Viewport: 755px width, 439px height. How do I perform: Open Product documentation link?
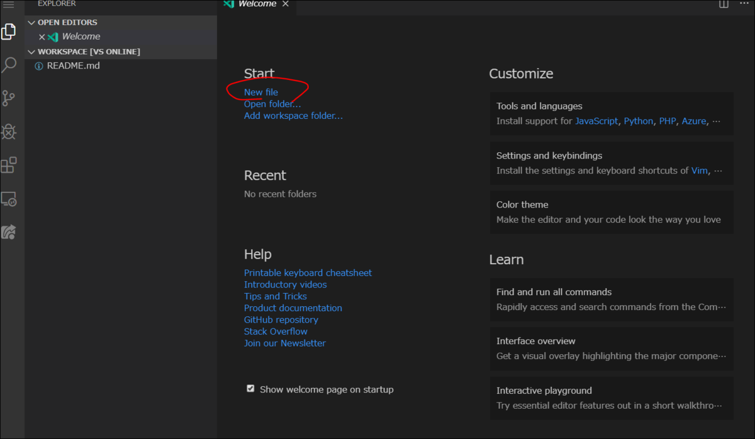pos(293,308)
